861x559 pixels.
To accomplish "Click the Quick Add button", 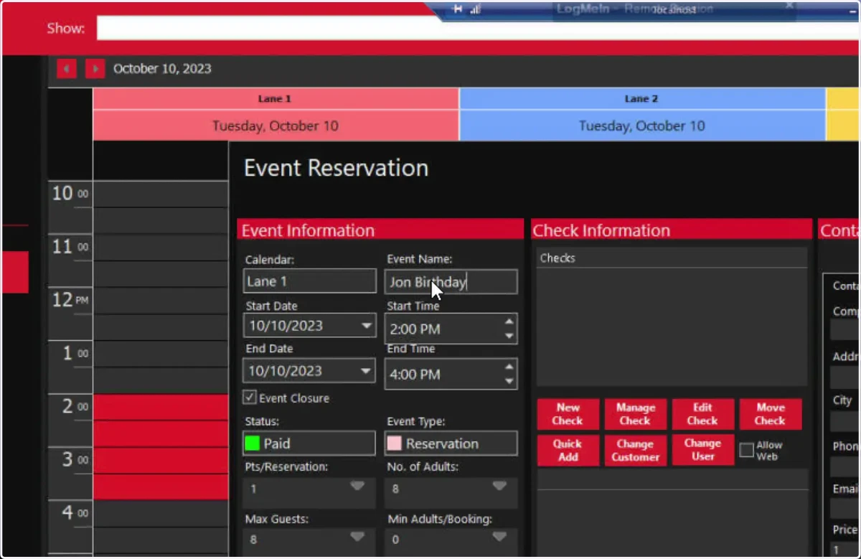I will [568, 450].
